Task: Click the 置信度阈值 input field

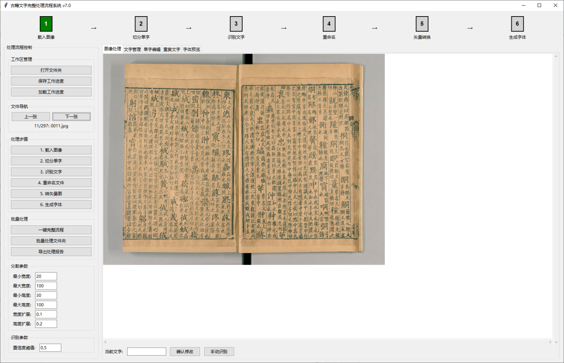Action: 50,348
